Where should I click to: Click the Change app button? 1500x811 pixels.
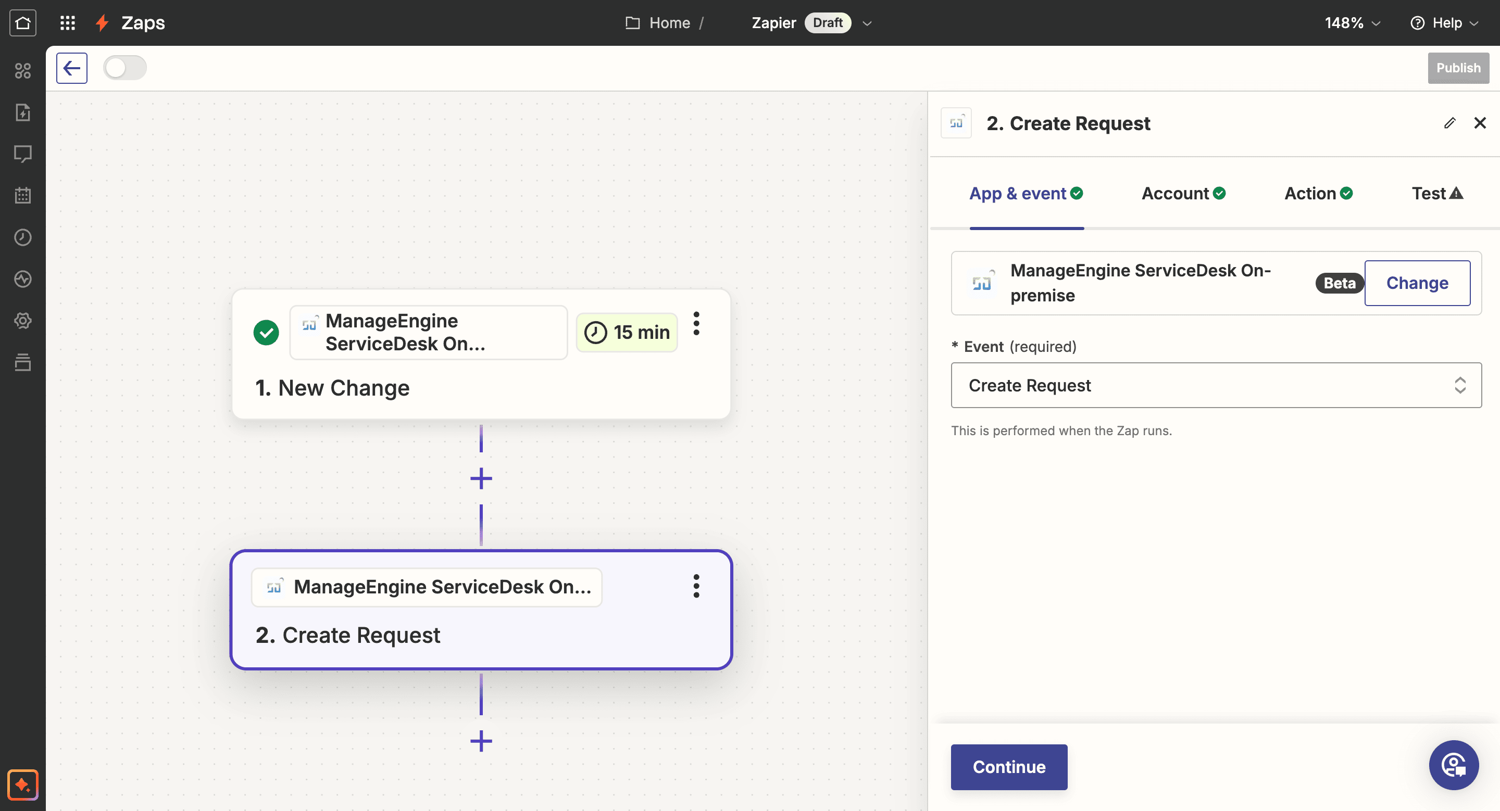point(1417,283)
